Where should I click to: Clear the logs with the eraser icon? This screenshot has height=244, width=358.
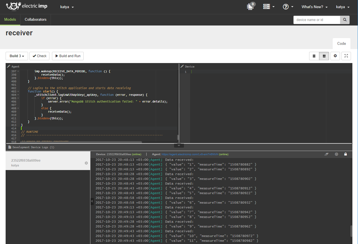pos(326,154)
